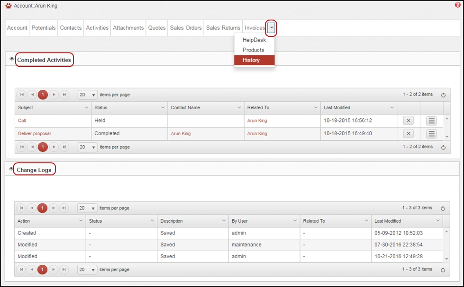Refresh Change Logs grid from top pager
Image resolution: width=464 pixels, height=287 pixels.
pyautogui.click(x=443, y=209)
